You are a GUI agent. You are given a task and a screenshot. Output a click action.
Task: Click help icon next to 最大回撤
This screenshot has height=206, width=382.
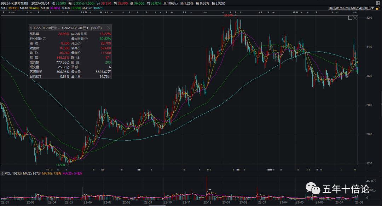pyautogui.click(x=86, y=39)
